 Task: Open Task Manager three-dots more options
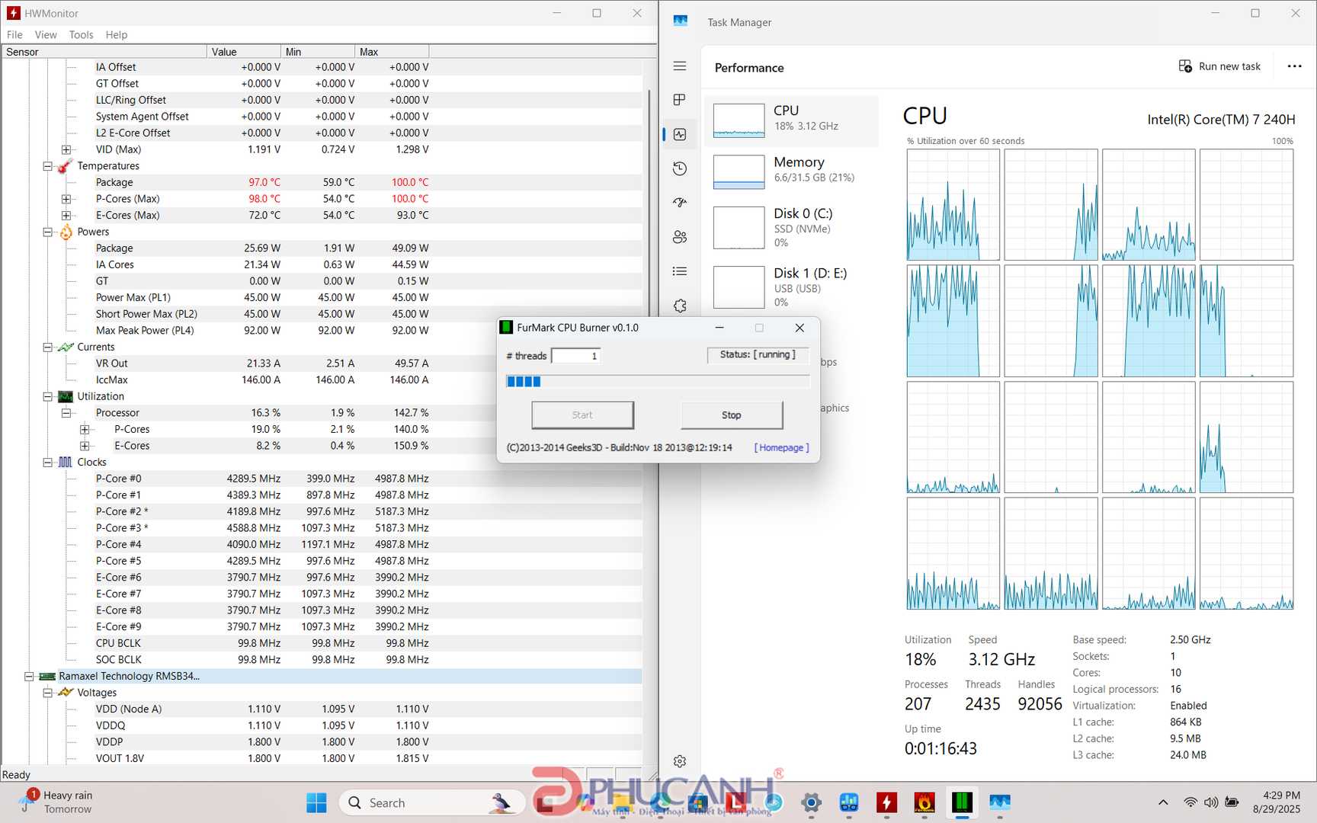[x=1294, y=66]
